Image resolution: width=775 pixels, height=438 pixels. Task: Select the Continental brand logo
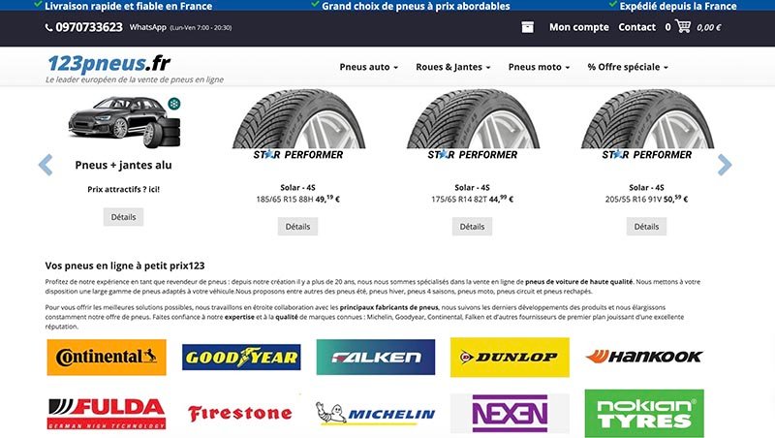pyautogui.click(x=107, y=357)
